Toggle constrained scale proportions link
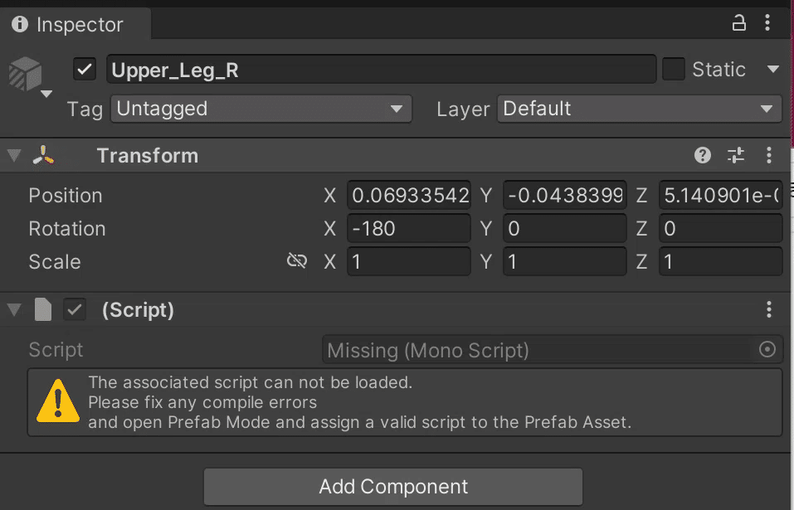The image size is (794, 510). coord(296,261)
